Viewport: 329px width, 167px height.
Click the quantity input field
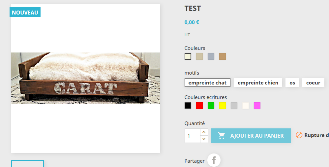(193, 136)
